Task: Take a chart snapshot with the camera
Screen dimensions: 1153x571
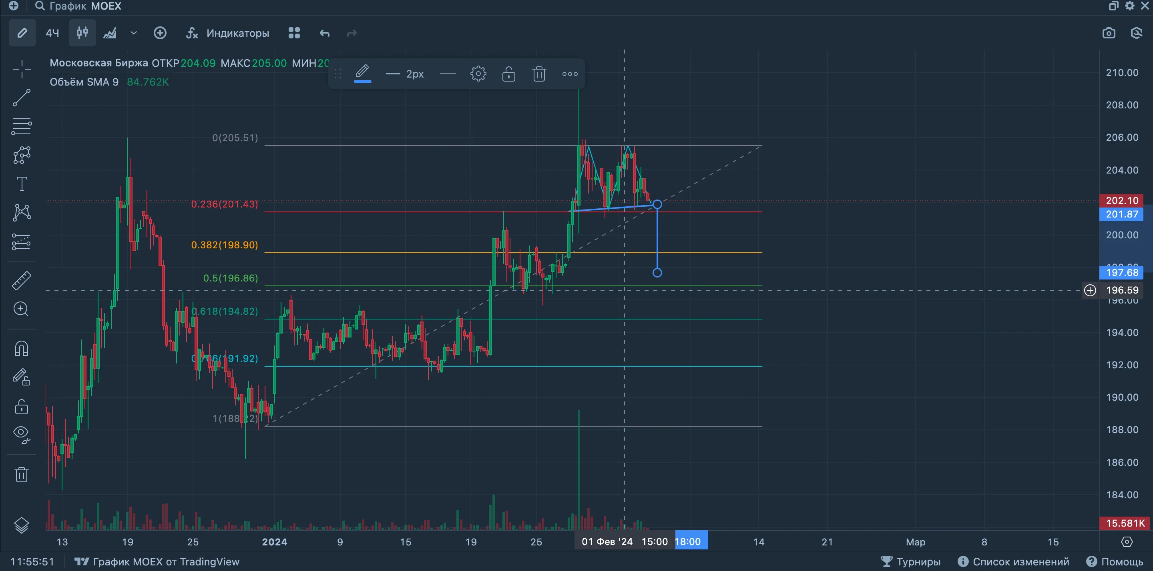Action: (x=1109, y=33)
